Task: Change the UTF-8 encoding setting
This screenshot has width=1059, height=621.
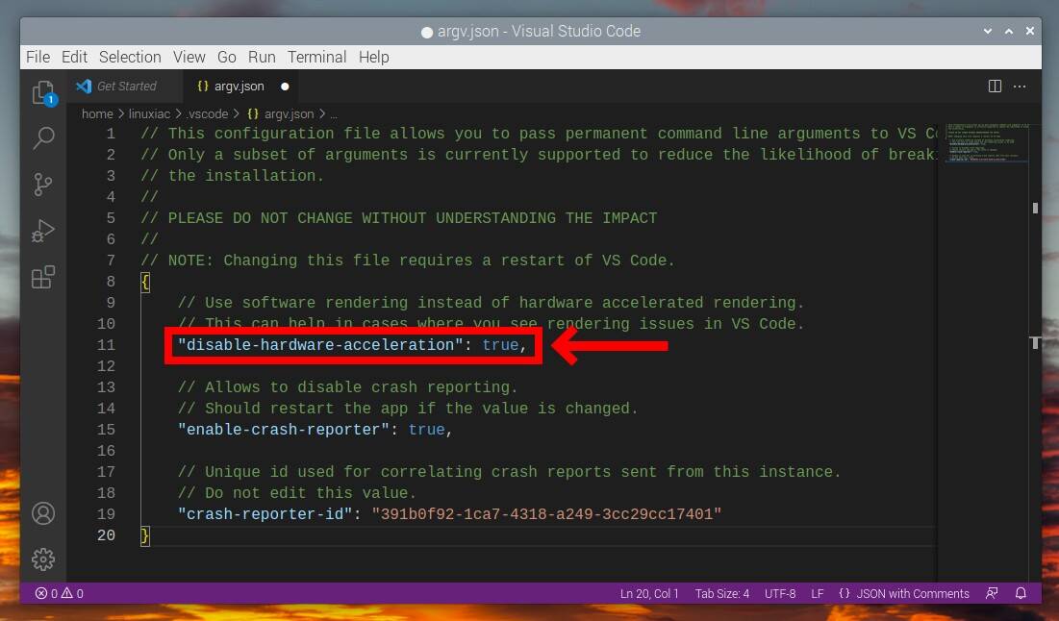Action: click(779, 593)
